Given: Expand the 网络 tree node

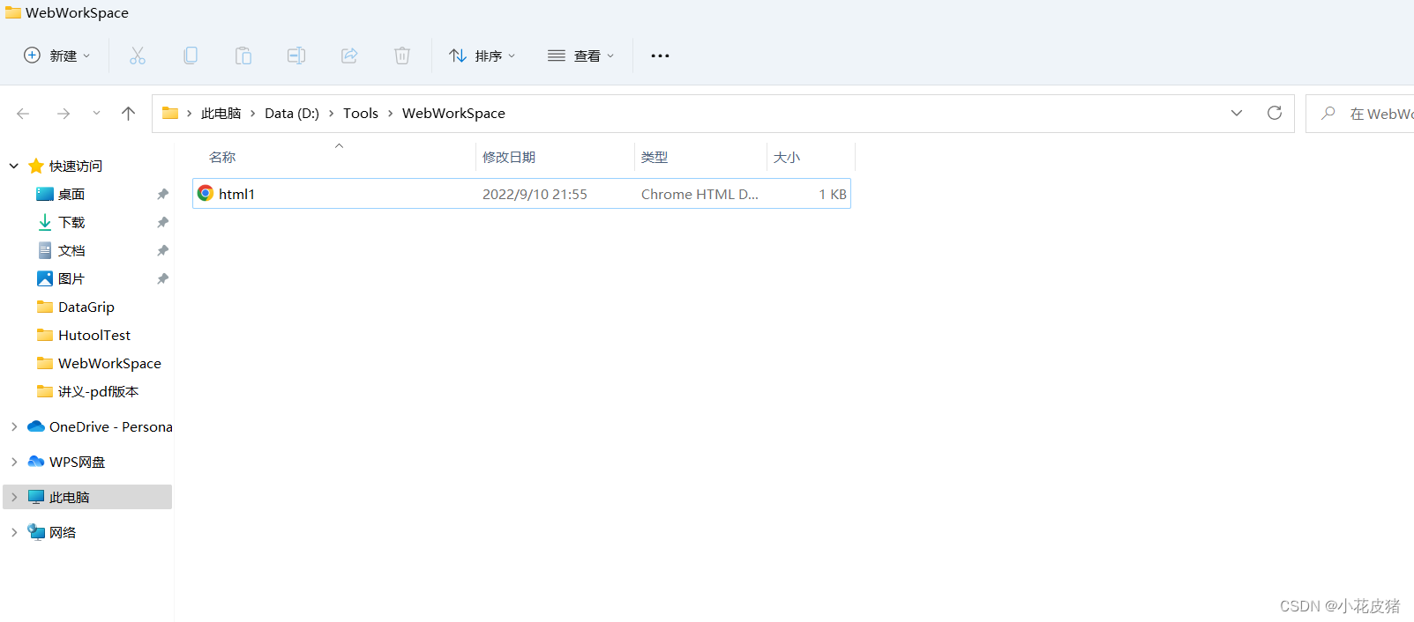Looking at the screenshot, I should (x=14, y=532).
